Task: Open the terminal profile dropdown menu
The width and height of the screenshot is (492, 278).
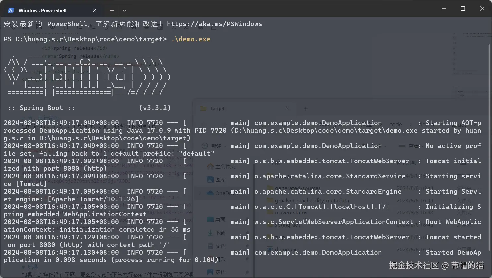Action: 124,10
